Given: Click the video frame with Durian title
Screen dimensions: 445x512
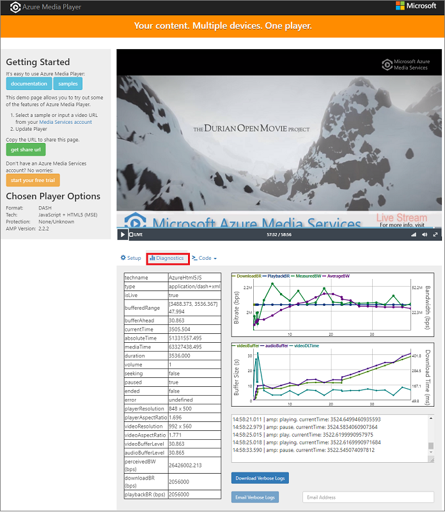Looking at the screenshot, I should tap(279, 139).
